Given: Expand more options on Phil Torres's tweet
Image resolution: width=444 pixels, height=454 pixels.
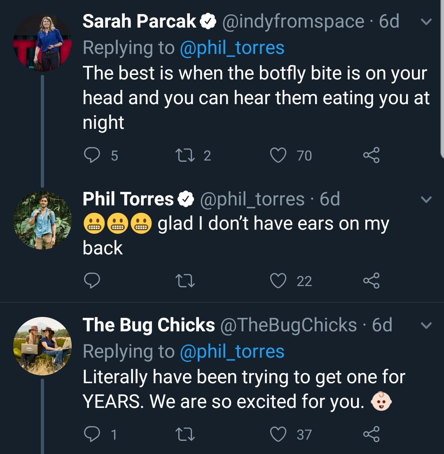Looking at the screenshot, I should pos(427,200).
